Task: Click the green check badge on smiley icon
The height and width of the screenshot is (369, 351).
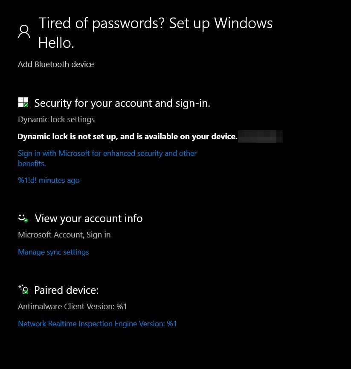Action: (x=26, y=220)
